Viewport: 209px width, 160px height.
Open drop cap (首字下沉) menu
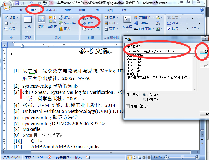144,29
